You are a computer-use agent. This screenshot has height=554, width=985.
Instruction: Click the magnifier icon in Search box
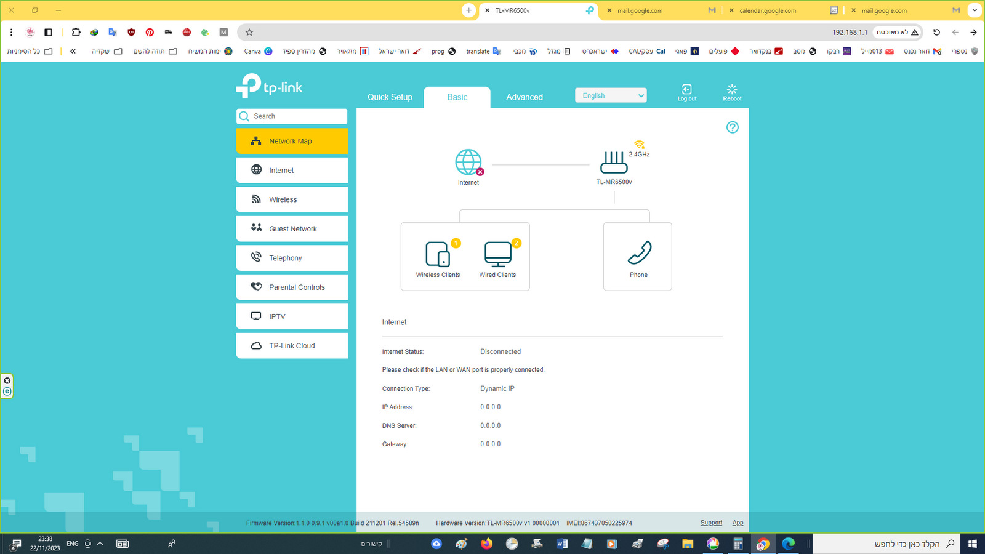(244, 116)
